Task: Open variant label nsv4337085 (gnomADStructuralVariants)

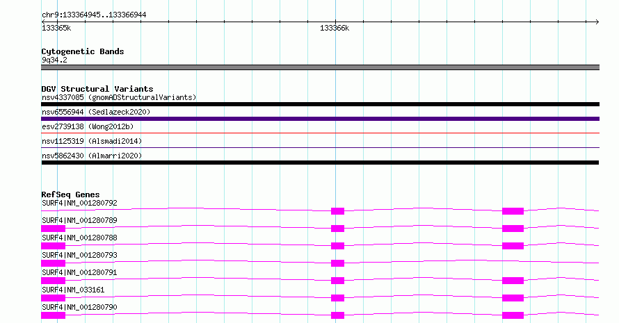Action: tap(119, 97)
